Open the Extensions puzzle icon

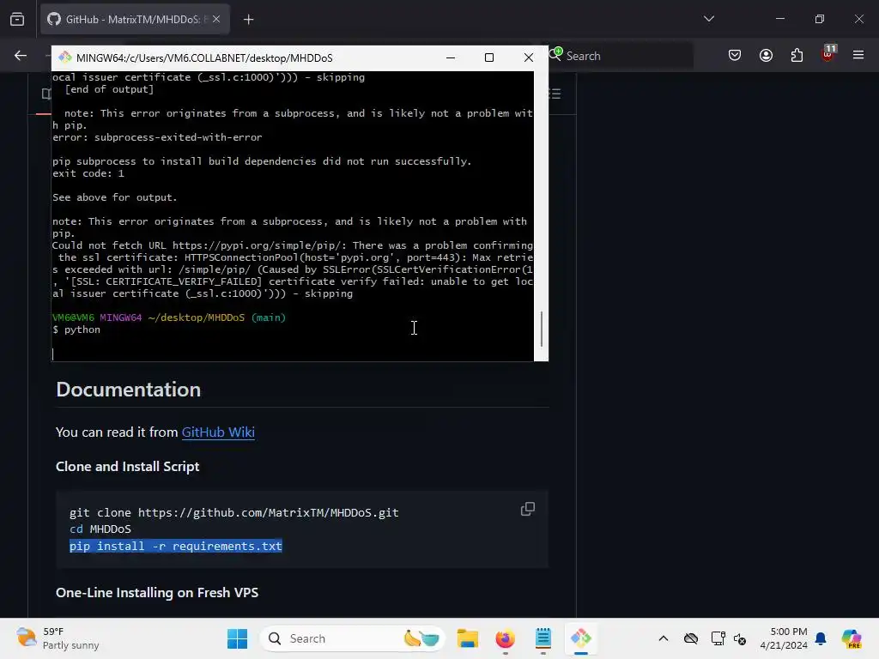(797, 56)
